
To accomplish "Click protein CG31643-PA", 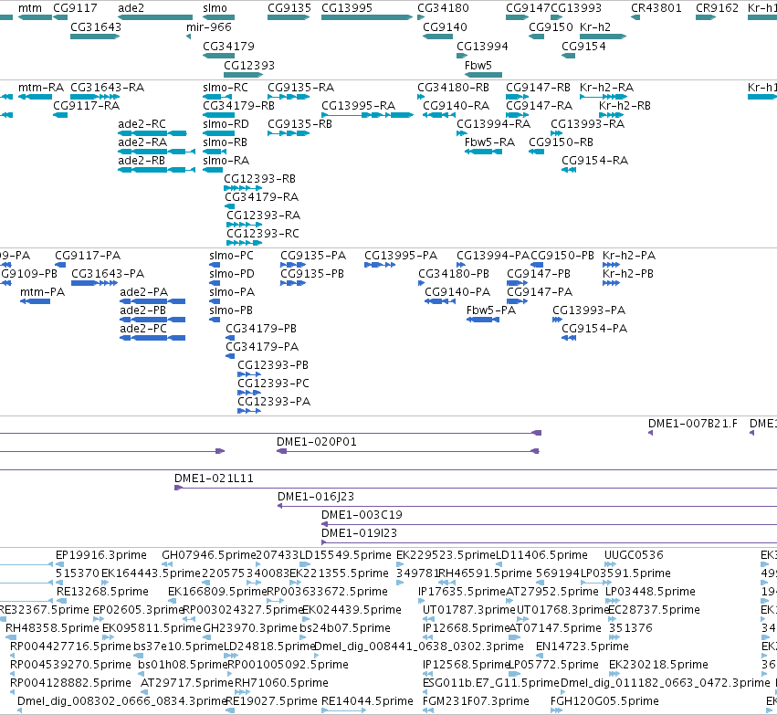I will click(x=95, y=283).
